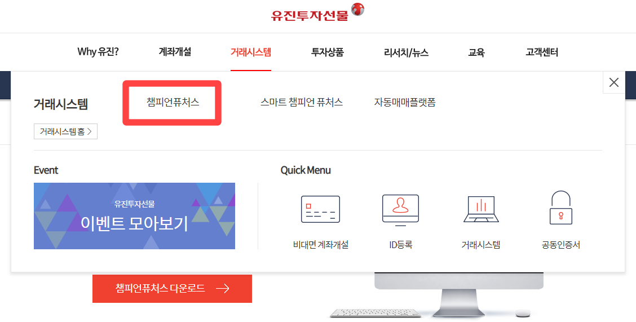Open the 비대면 계좌개설 card icon
The width and height of the screenshot is (636, 322).
click(x=320, y=209)
